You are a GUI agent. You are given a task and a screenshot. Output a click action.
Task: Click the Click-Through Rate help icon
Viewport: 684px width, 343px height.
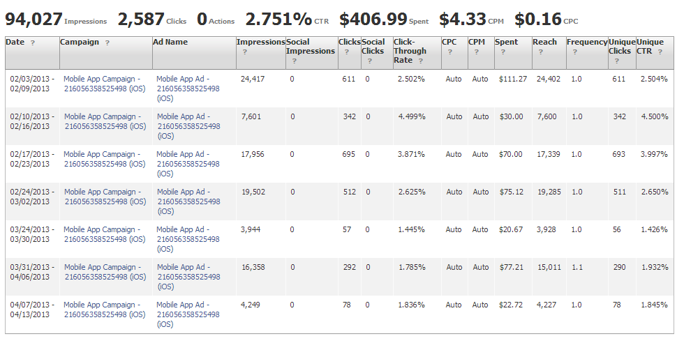(421, 61)
